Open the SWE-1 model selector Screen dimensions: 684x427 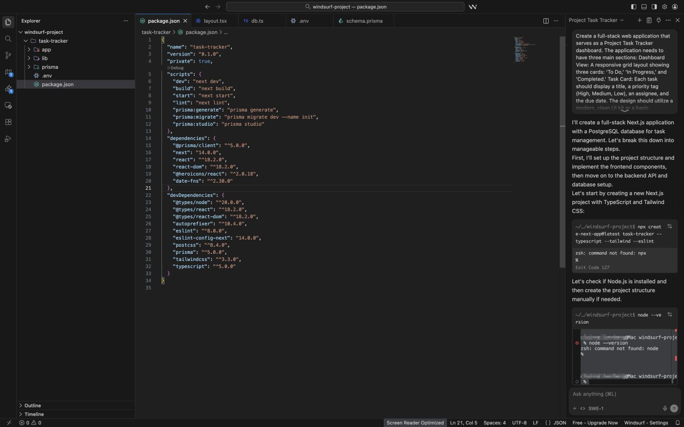(x=595, y=408)
